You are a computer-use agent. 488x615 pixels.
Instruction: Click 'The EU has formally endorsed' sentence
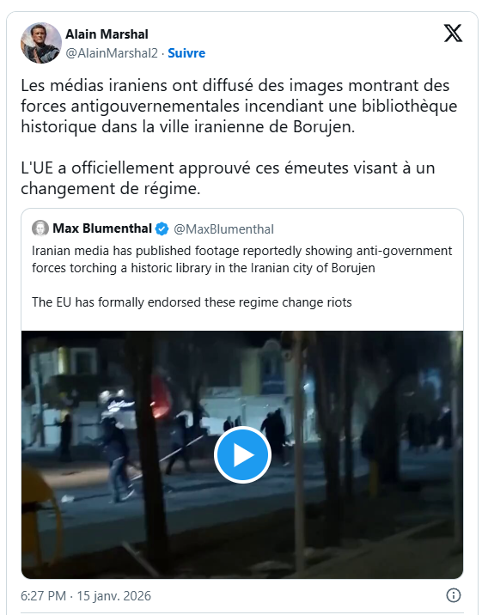(x=192, y=302)
